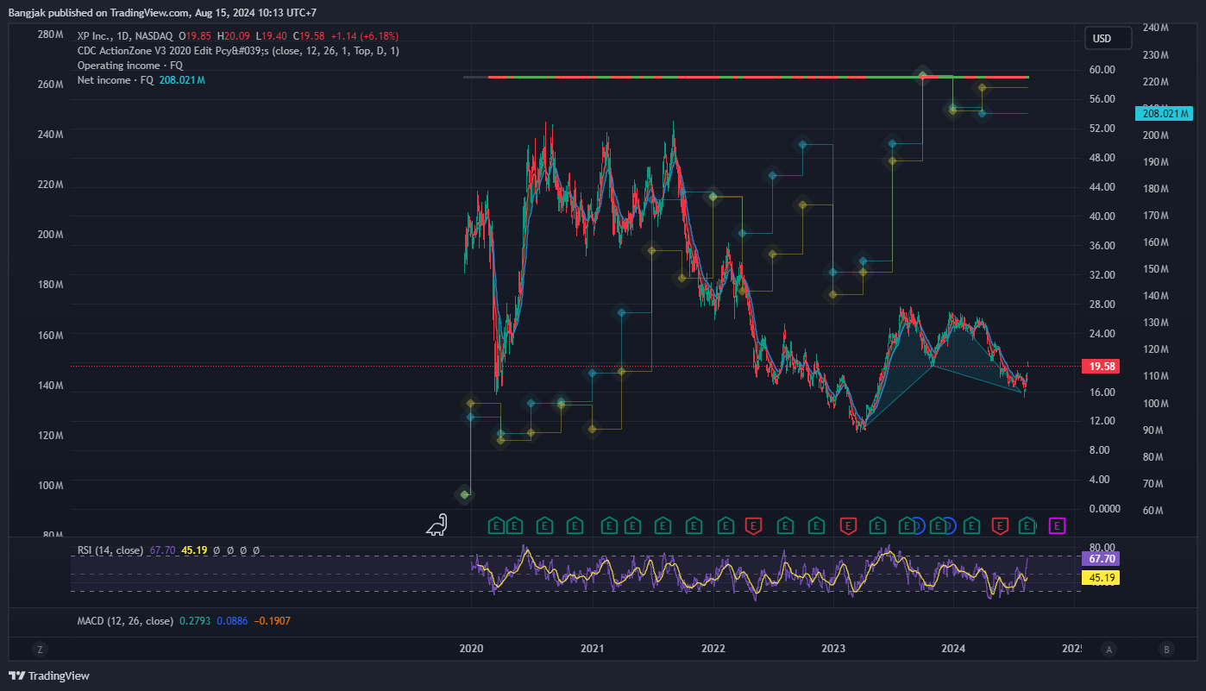Click the 0.2793 MACD value
The height and width of the screenshot is (691, 1206).
[x=195, y=621]
